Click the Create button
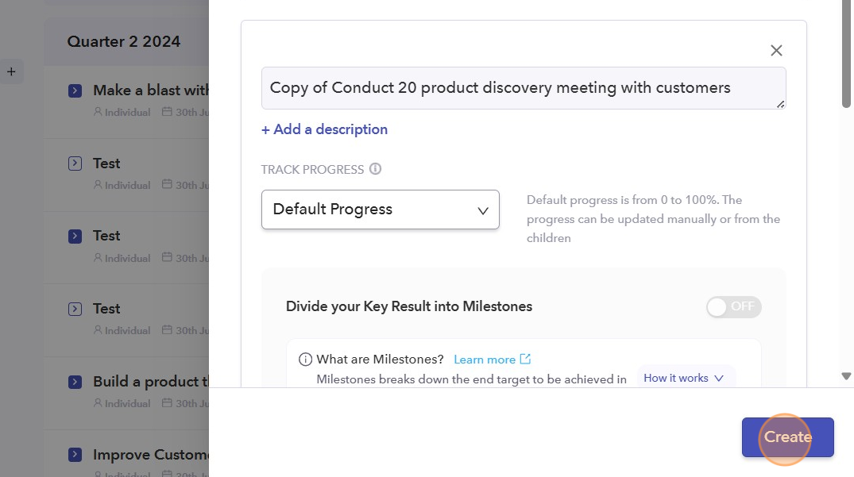The image size is (854, 477). [787, 437]
